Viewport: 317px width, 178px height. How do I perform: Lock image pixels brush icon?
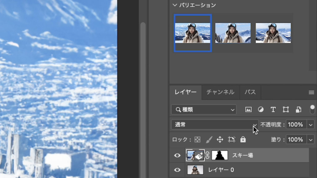(x=209, y=140)
